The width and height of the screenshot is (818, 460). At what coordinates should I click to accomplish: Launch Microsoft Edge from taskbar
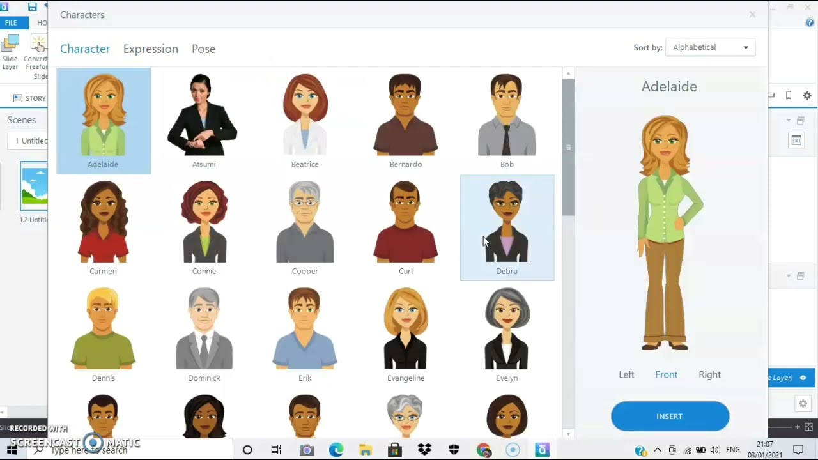[x=336, y=450]
